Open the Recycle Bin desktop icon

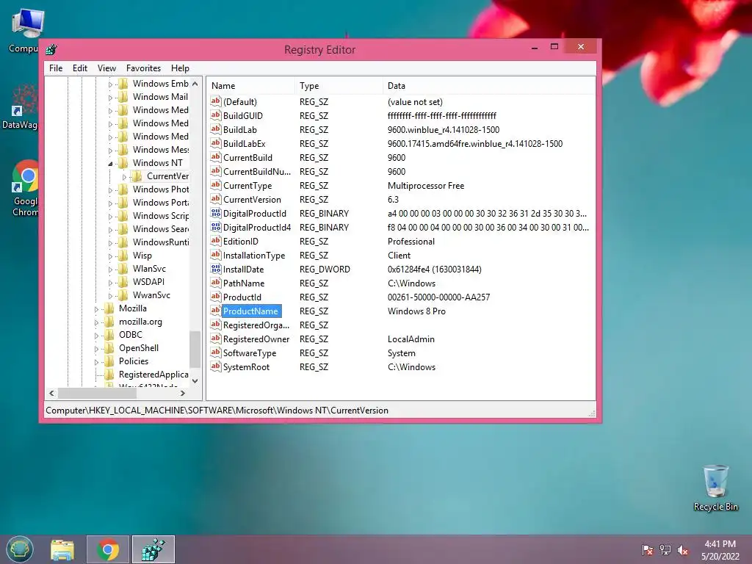(x=715, y=488)
